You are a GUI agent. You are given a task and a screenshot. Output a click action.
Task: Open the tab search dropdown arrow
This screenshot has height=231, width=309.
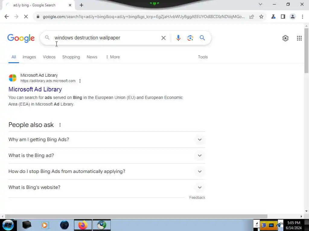260,4
